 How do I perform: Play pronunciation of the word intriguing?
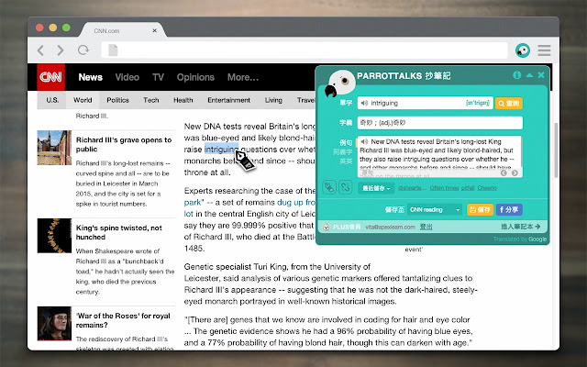pos(364,103)
